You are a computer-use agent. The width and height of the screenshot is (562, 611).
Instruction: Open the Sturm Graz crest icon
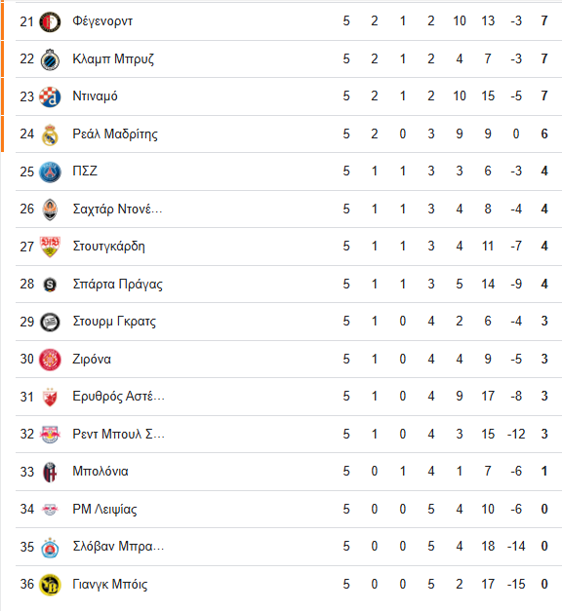(50, 322)
